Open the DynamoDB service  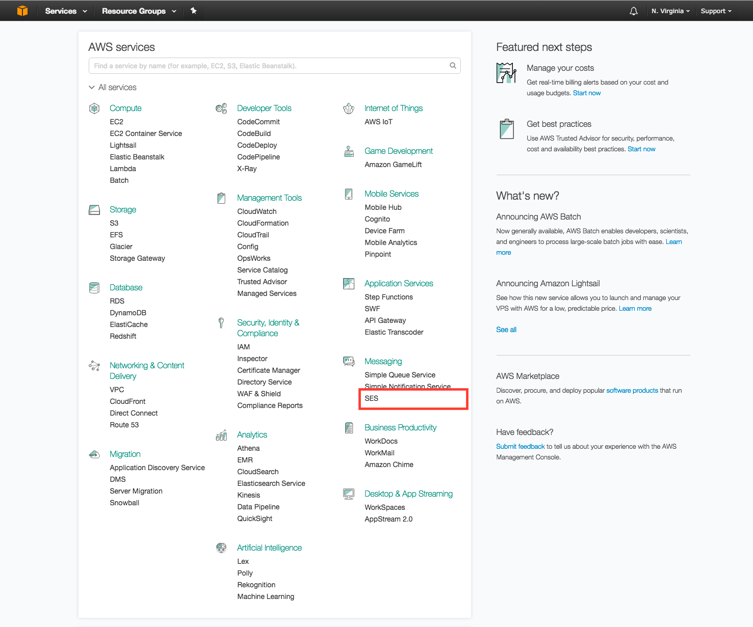click(128, 313)
